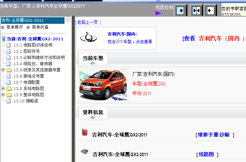Click the page icon for 13.6 接地点布置
Screen dimensions: 246x162
[9, 76]
